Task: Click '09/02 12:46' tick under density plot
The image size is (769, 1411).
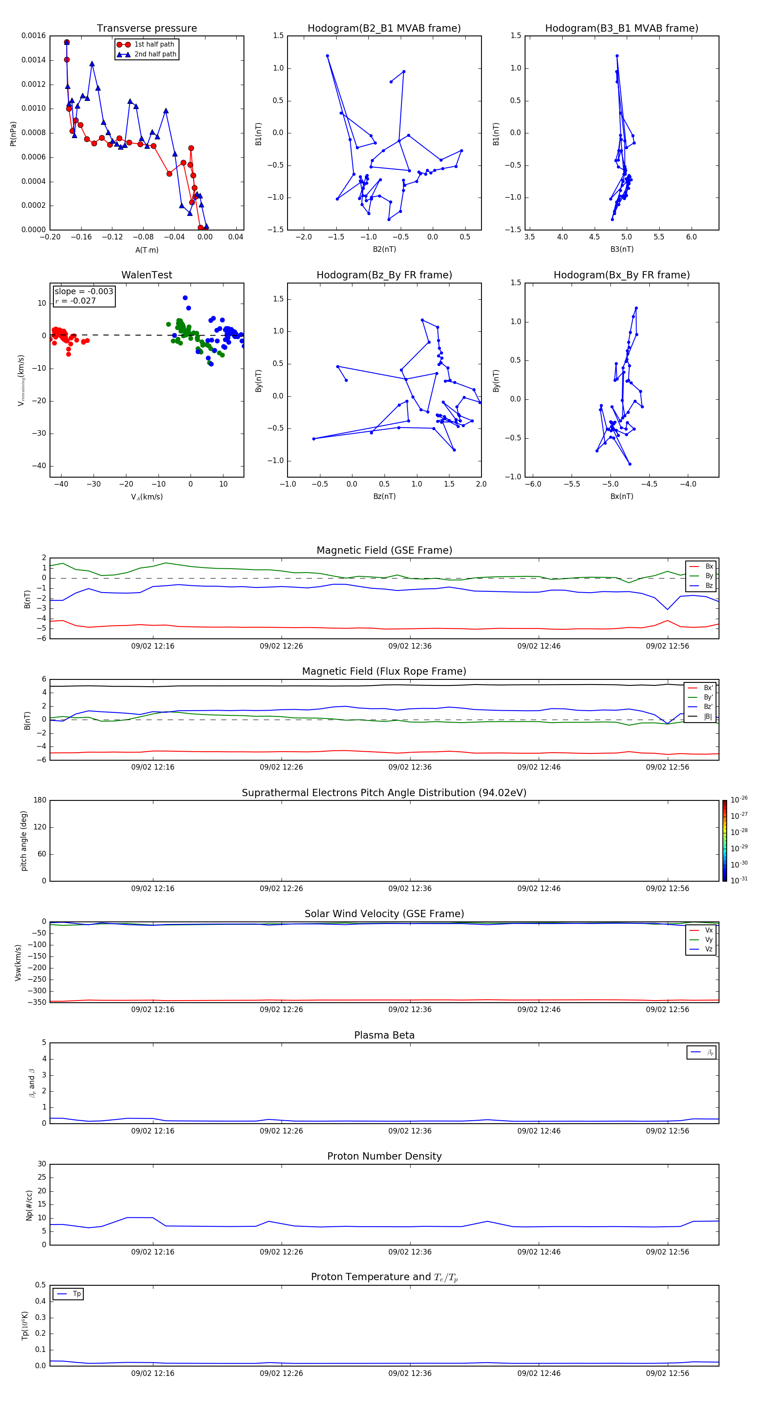Action: (x=539, y=1252)
